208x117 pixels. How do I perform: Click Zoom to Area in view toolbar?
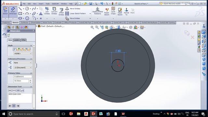[x=97, y=27]
